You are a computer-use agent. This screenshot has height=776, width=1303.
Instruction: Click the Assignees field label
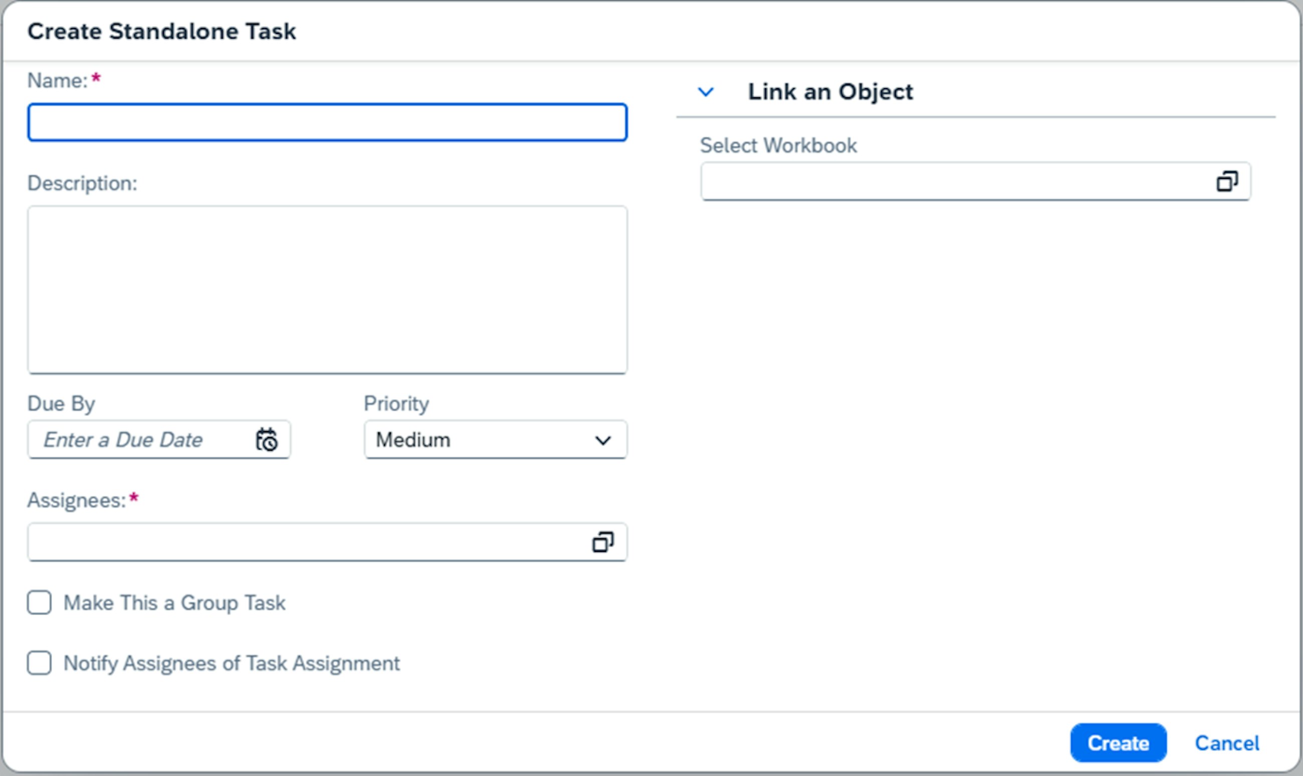click(76, 500)
